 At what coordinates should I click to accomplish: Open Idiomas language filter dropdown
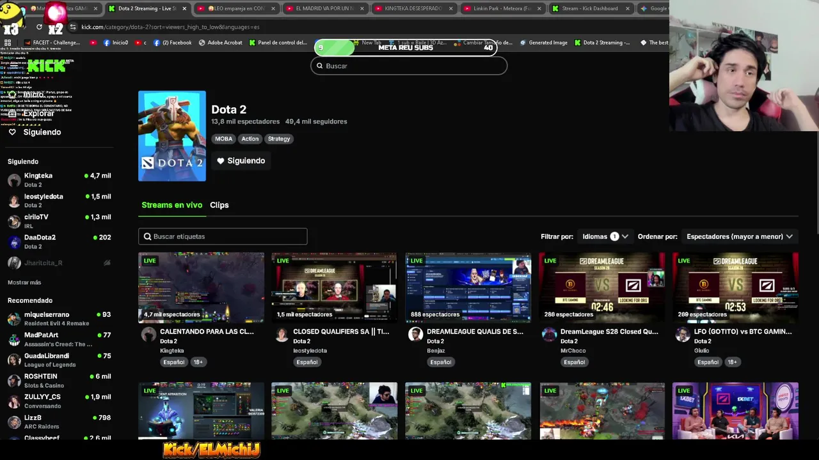coord(605,236)
